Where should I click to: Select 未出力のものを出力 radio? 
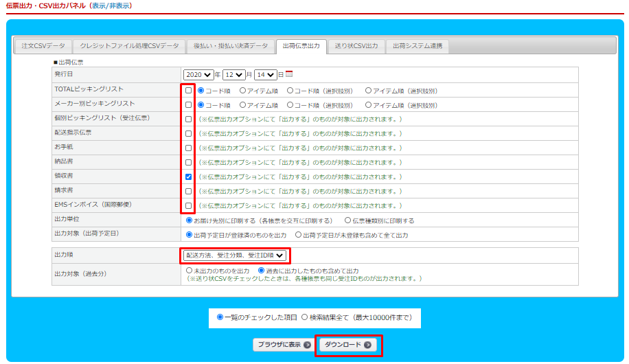[189, 271]
